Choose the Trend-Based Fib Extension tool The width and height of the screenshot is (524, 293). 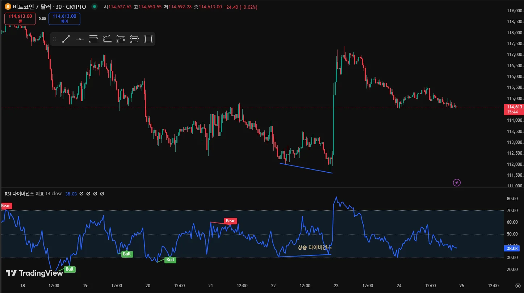(107, 39)
